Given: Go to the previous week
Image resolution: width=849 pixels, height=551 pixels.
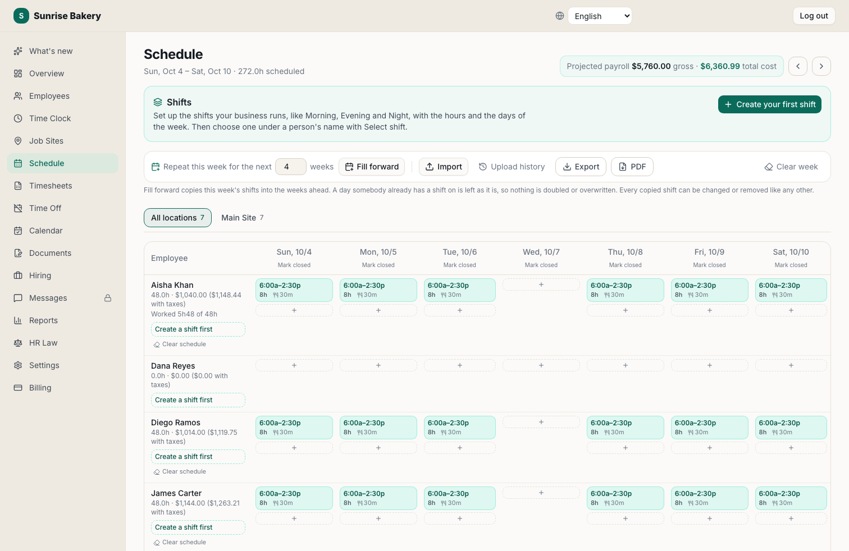Looking at the screenshot, I should click(798, 66).
